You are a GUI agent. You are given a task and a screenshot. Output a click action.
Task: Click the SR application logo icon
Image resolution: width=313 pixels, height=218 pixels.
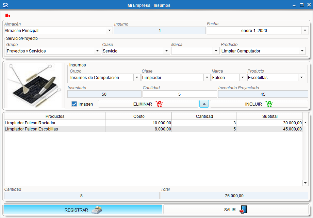pyautogui.click(x=5, y=5)
